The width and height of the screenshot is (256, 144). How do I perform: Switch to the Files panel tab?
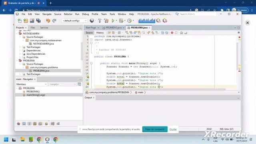[33, 28]
